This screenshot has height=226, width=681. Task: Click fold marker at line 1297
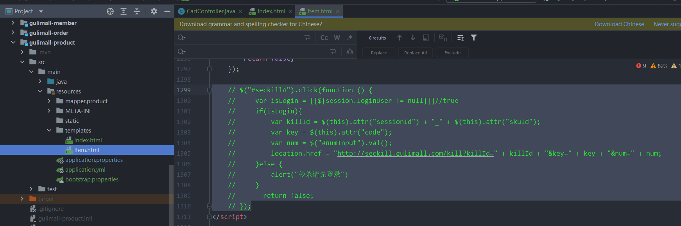(x=209, y=69)
